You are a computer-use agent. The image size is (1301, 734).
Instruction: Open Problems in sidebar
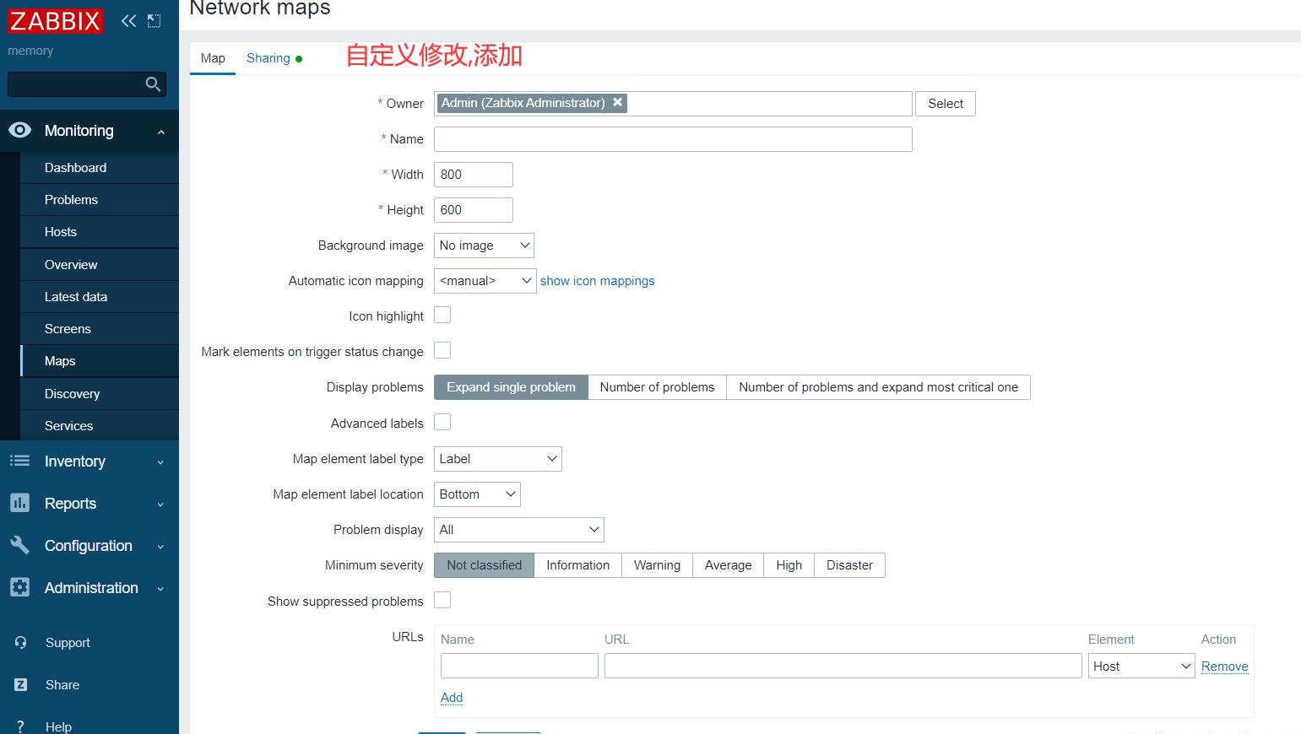point(100,199)
